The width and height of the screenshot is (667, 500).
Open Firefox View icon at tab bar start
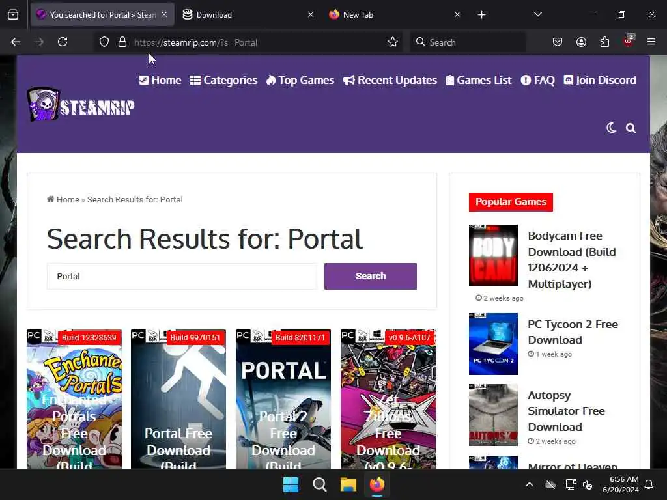click(x=13, y=15)
